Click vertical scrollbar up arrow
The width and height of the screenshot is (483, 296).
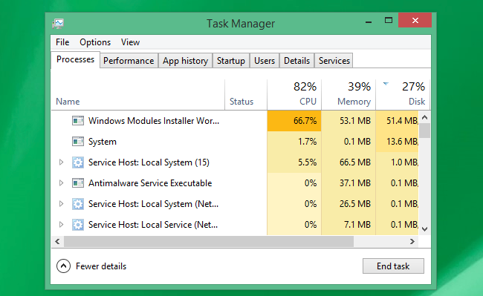click(x=425, y=117)
